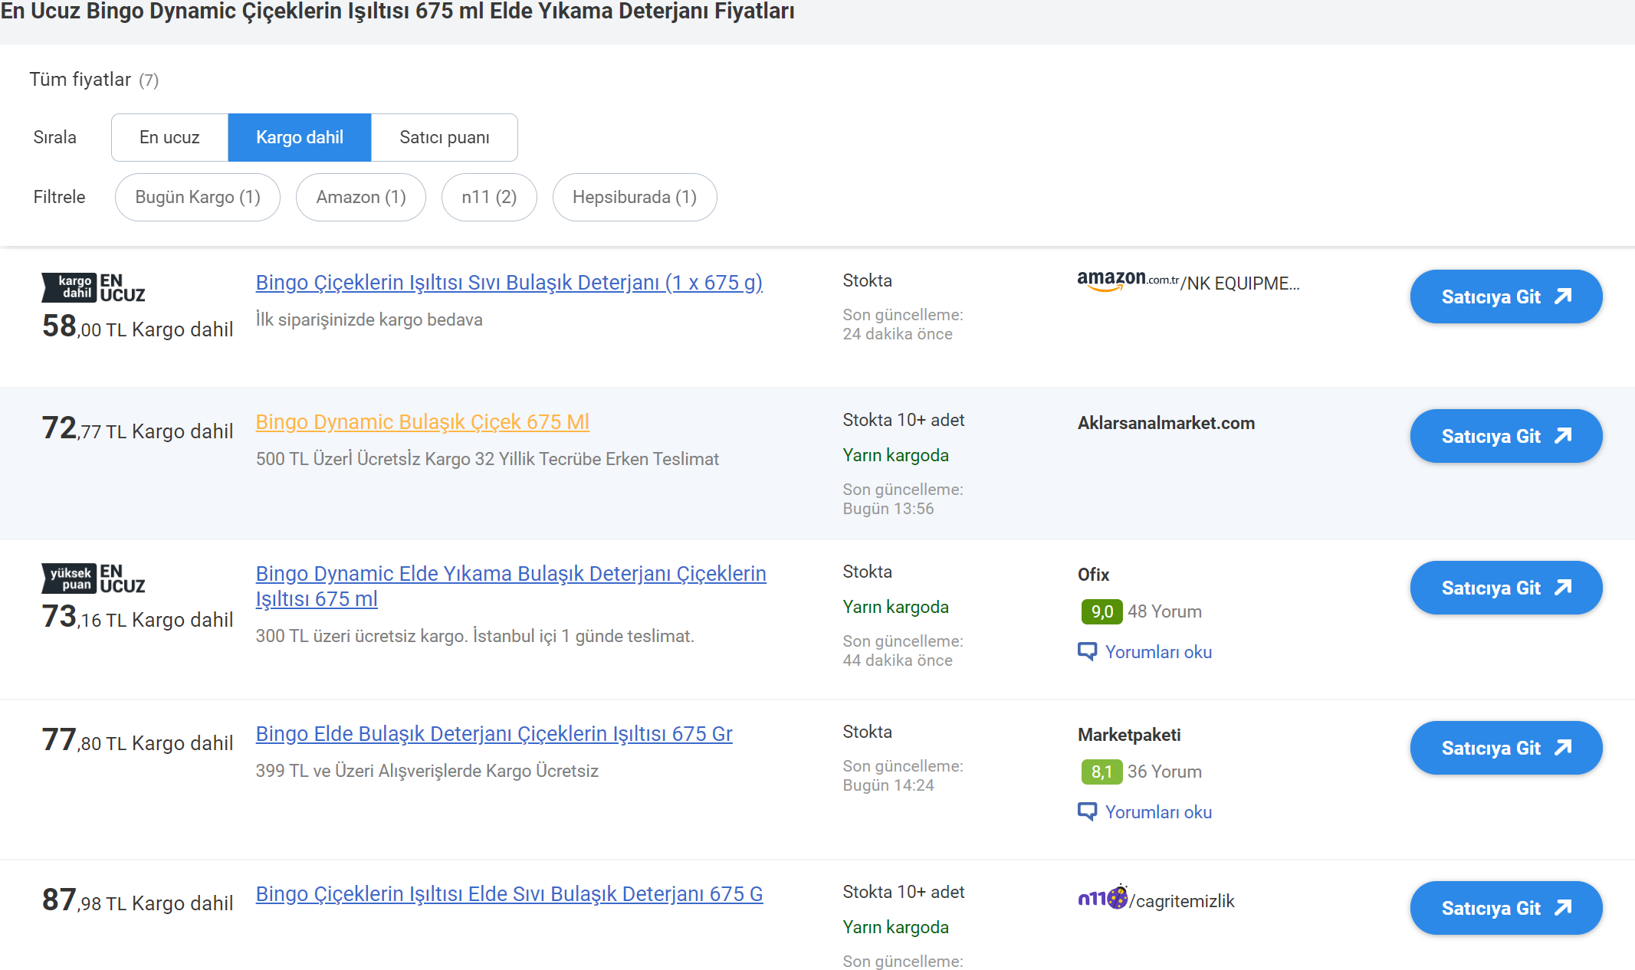This screenshot has width=1635, height=970.
Task: Go to seller for the 58,00 TL Amazon offer
Action: [x=1506, y=297]
